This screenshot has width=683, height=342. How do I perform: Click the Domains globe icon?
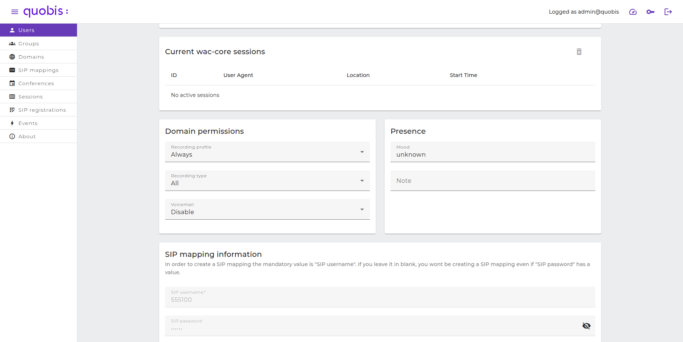tap(12, 57)
